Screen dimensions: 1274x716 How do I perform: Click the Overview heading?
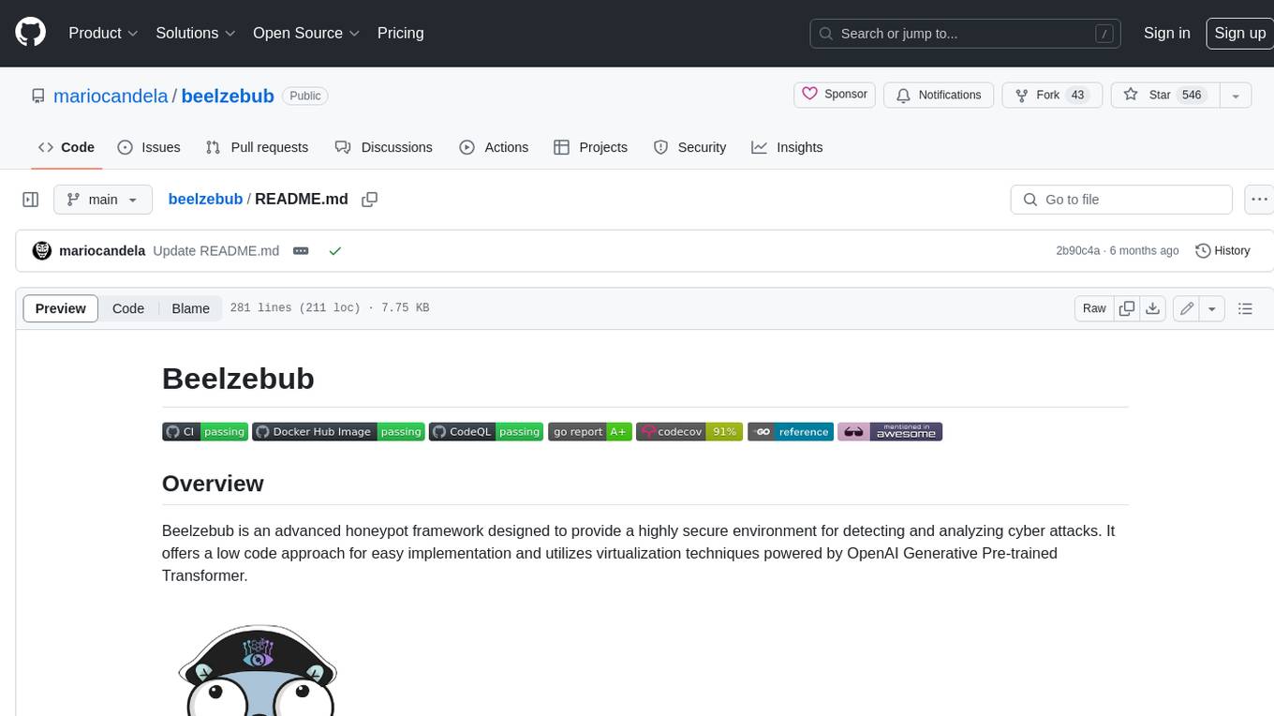213,484
